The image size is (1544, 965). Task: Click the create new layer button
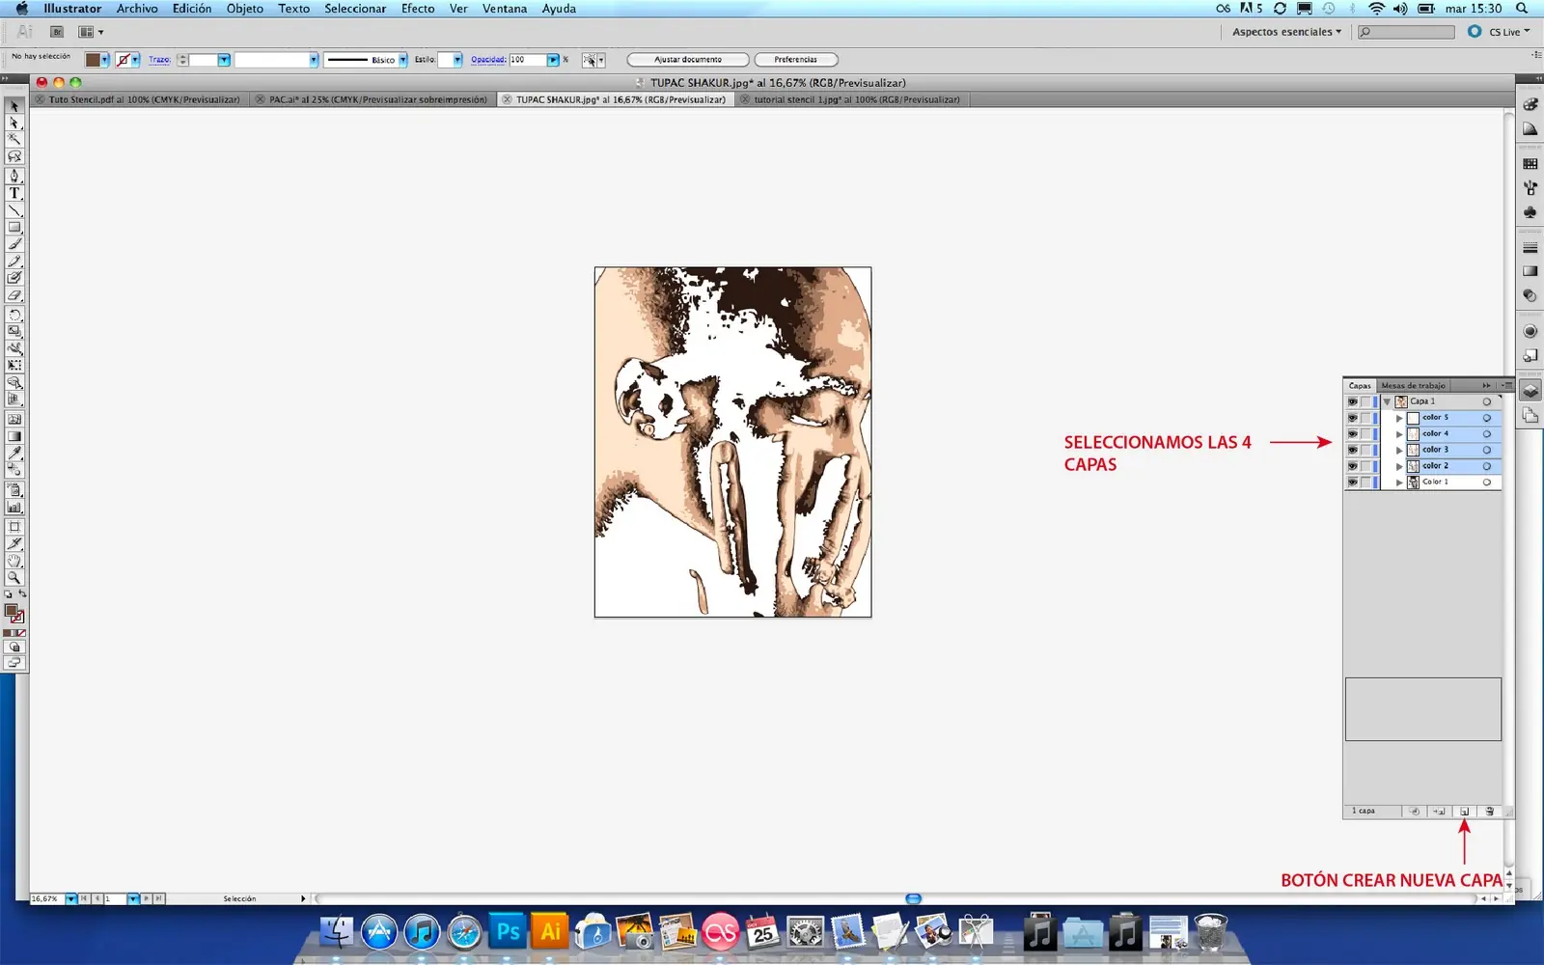click(x=1464, y=812)
